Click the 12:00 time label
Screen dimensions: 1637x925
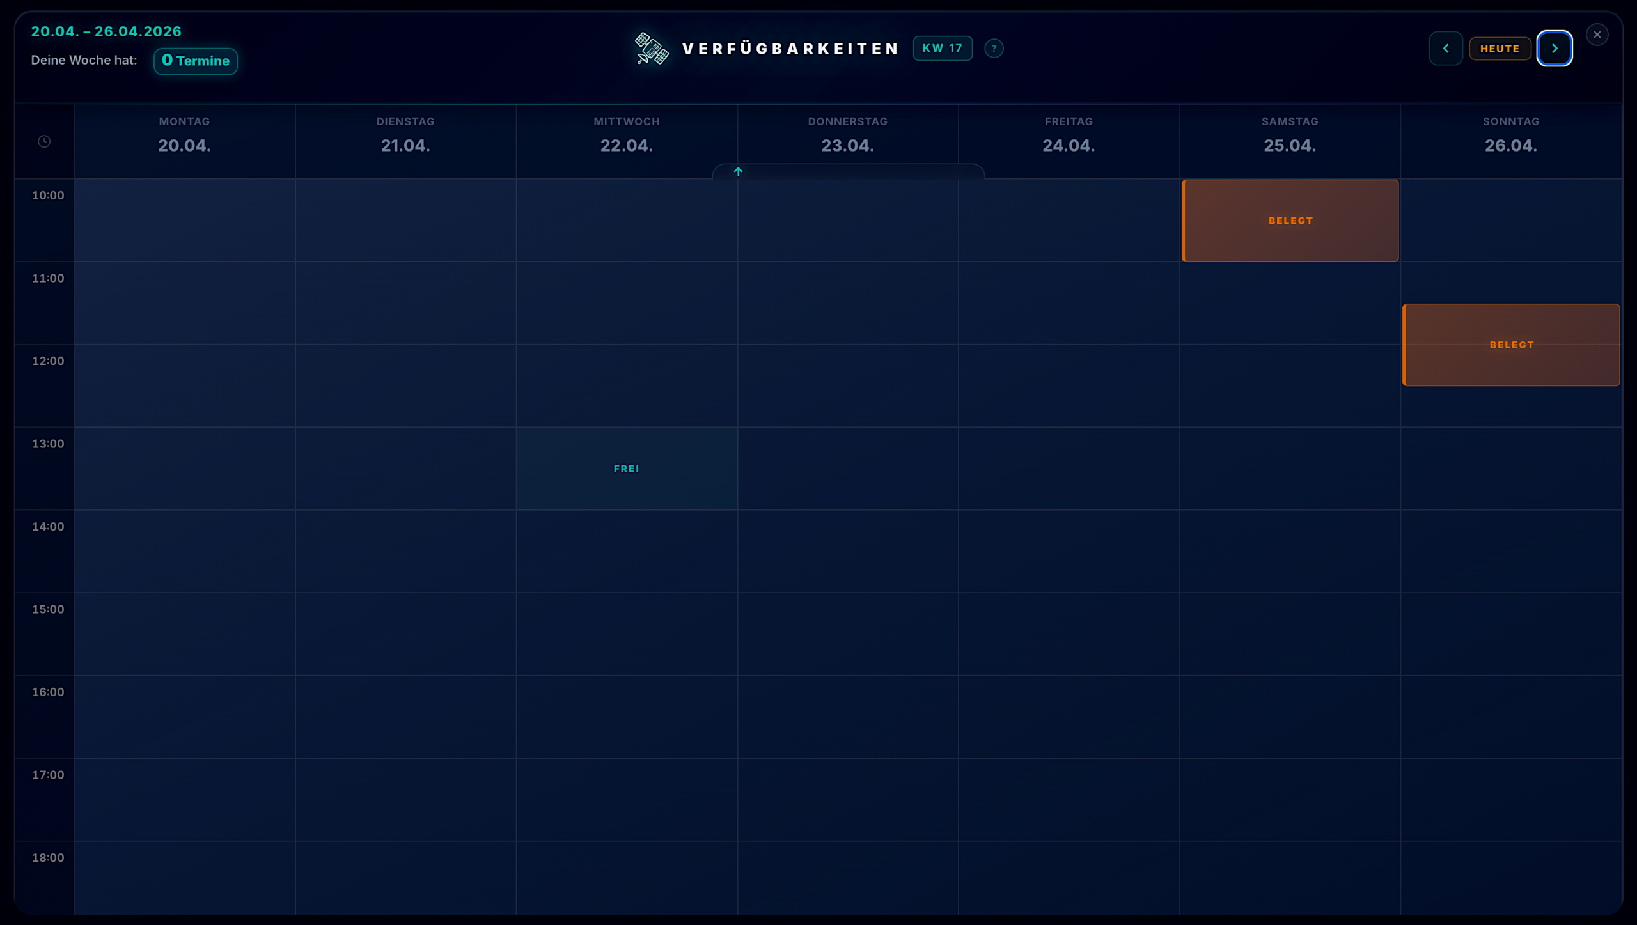48,361
